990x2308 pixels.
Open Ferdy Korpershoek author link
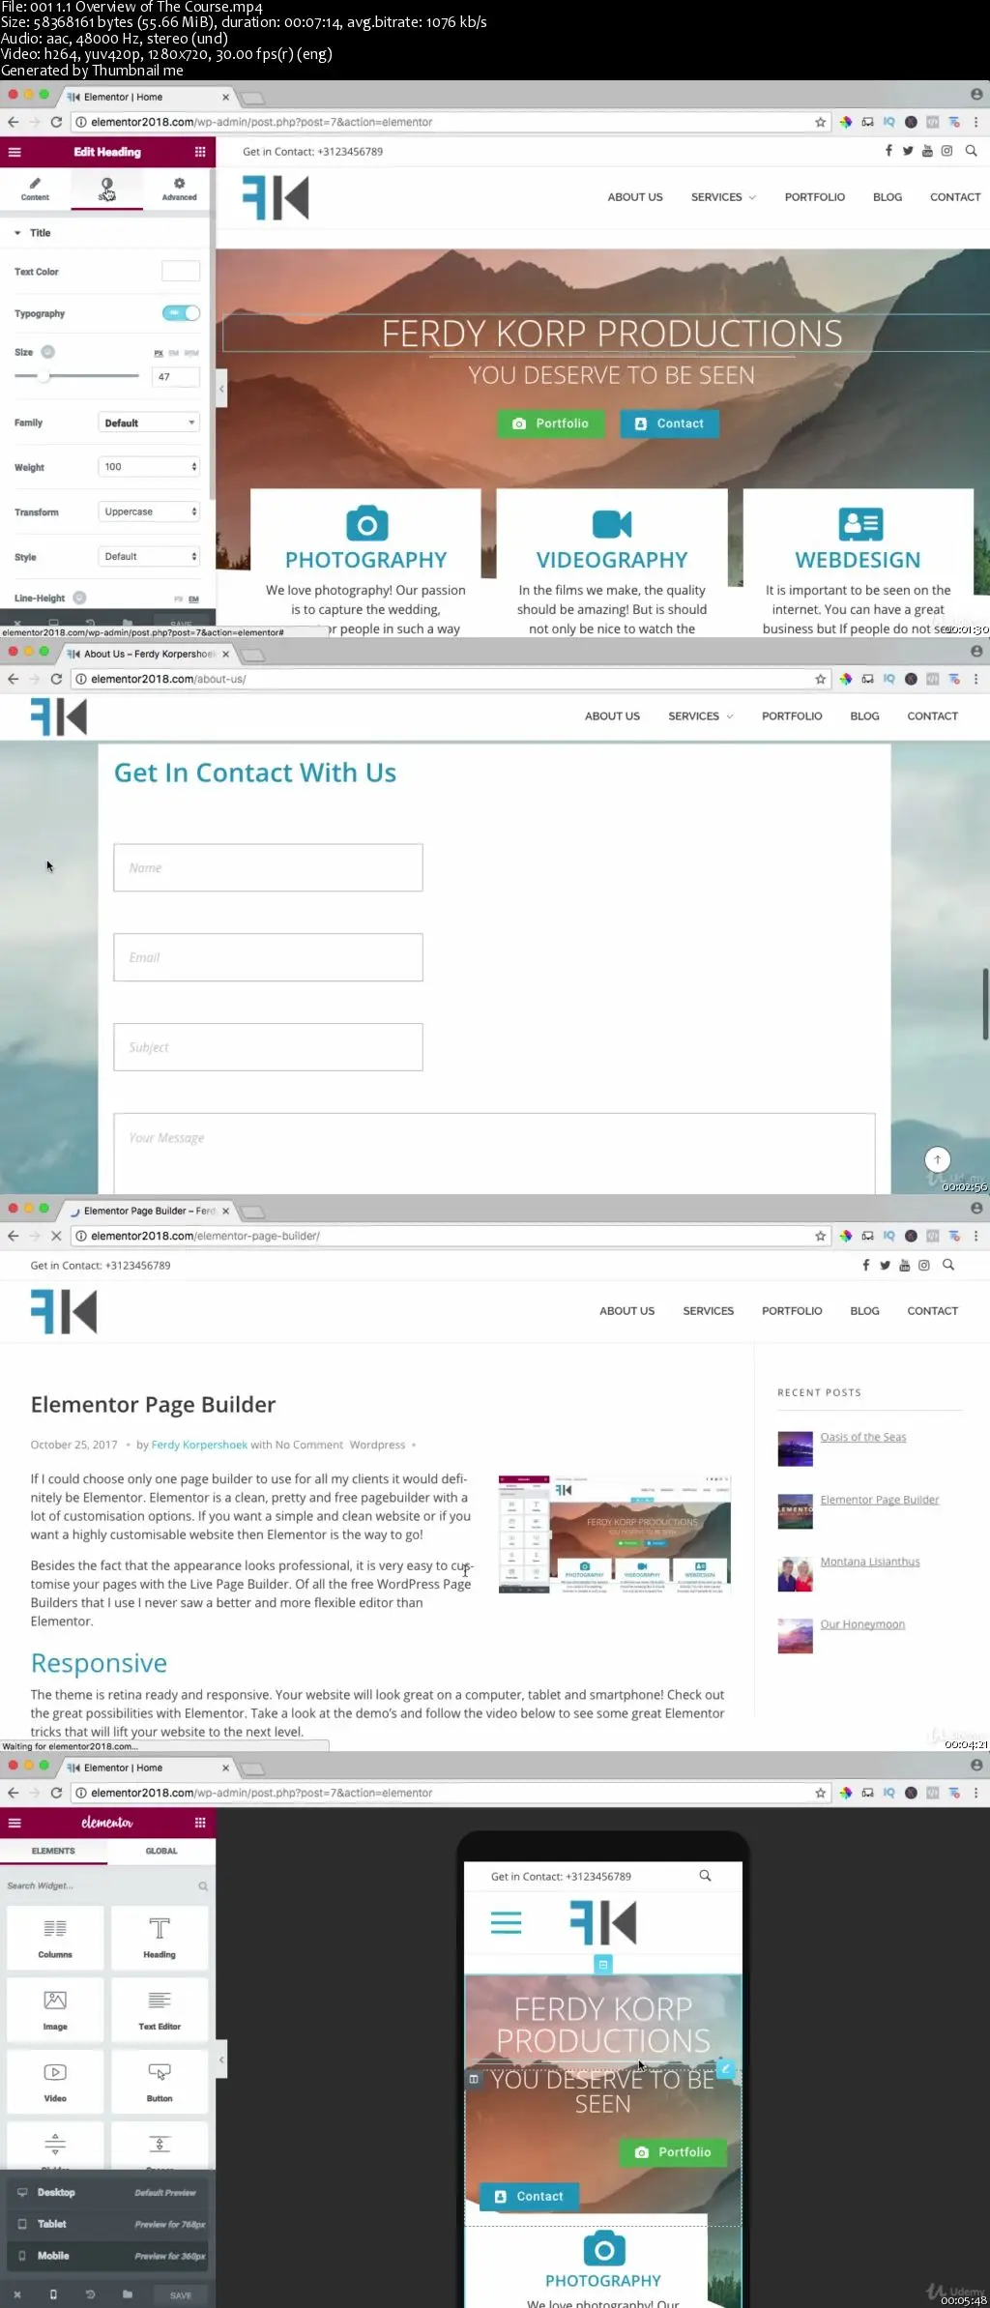tap(199, 1445)
